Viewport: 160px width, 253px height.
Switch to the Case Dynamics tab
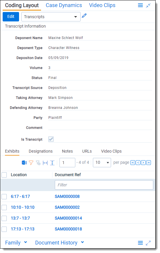(64, 5)
